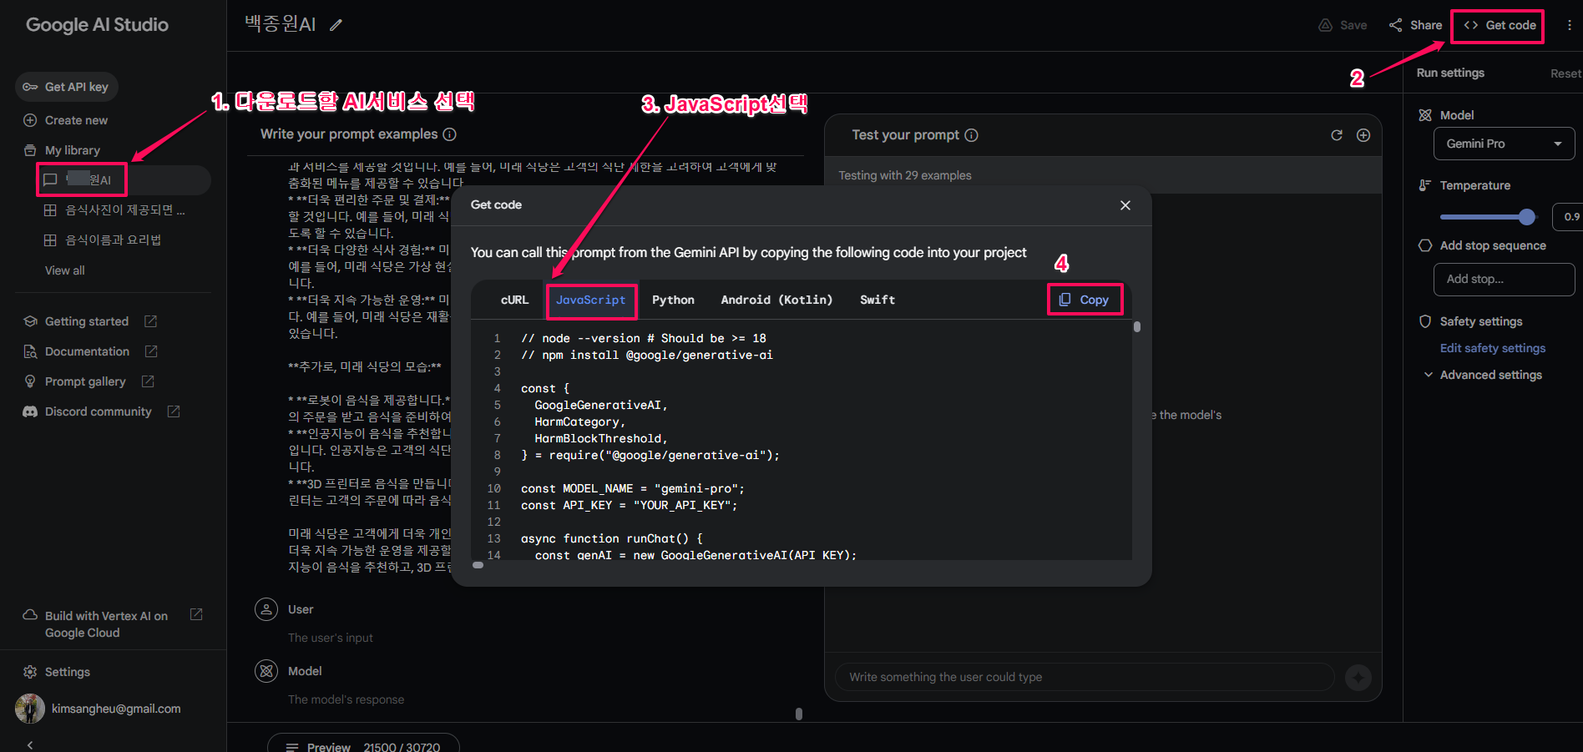Click info icon beside Write your prompt examples
The height and width of the screenshot is (752, 1583).
[x=449, y=134]
